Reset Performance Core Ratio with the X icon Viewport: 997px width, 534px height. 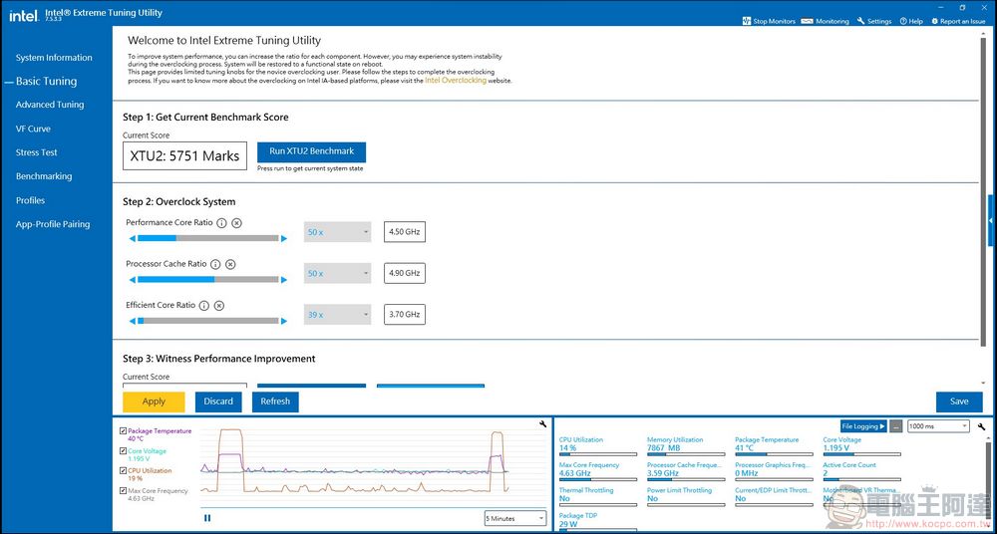tap(236, 223)
